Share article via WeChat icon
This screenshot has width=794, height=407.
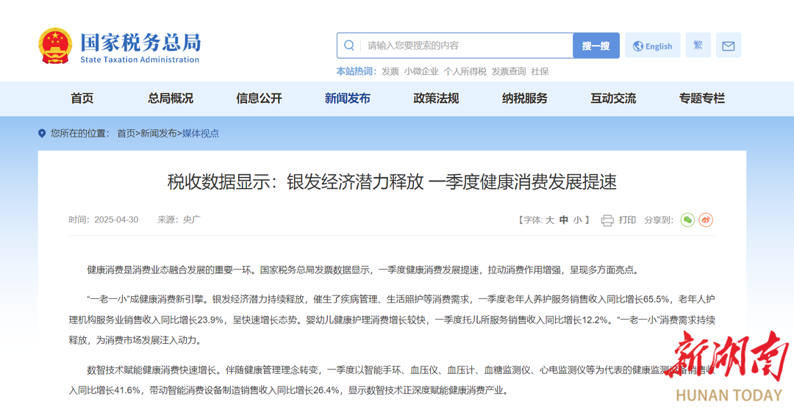click(687, 220)
